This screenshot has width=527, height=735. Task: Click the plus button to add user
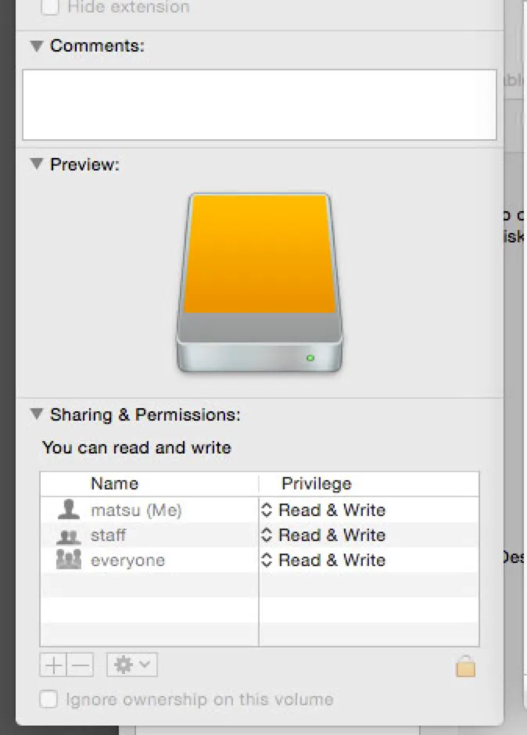pos(53,665)
